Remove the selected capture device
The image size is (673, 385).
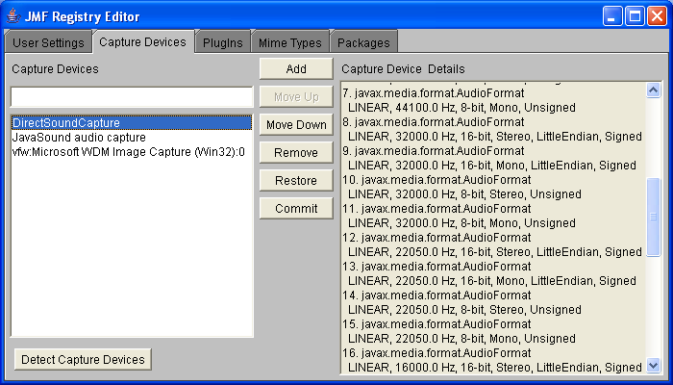pyautogui.click(x=296, y=152)
